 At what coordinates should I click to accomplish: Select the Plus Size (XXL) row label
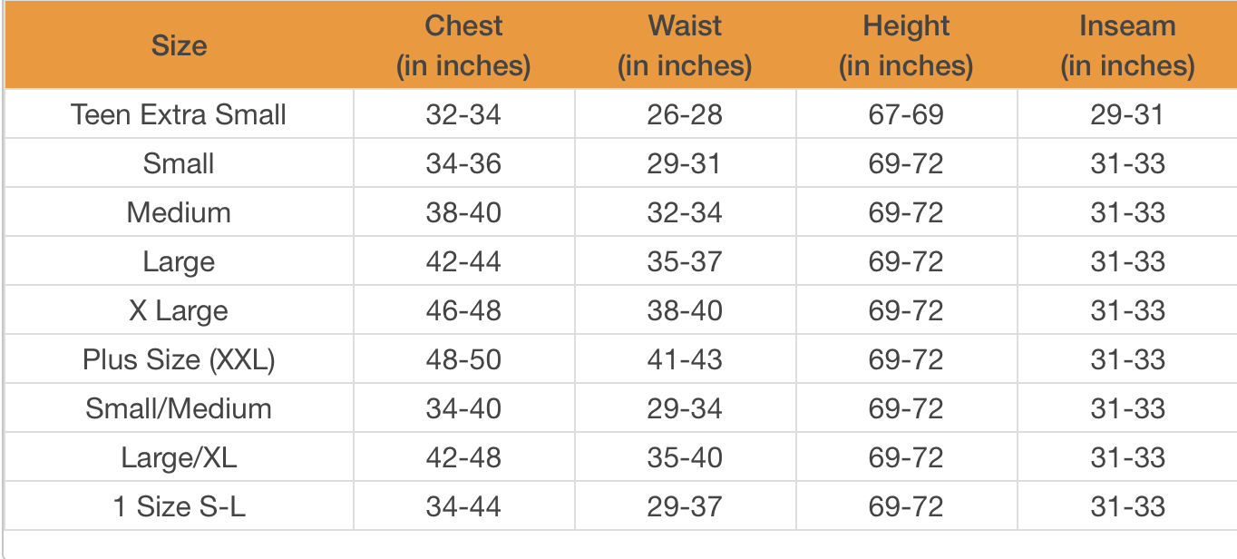click(x=179, y=359)
